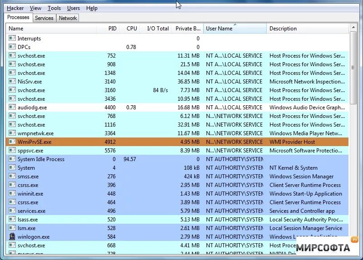Click 'Windows Start-Up Application' description
This screenshot has width=363, height=260.
coord(305,194)
